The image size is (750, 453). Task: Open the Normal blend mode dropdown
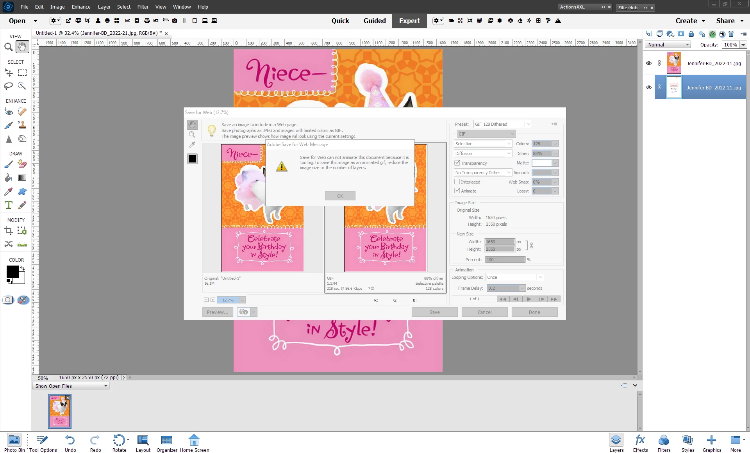point(668,45)
